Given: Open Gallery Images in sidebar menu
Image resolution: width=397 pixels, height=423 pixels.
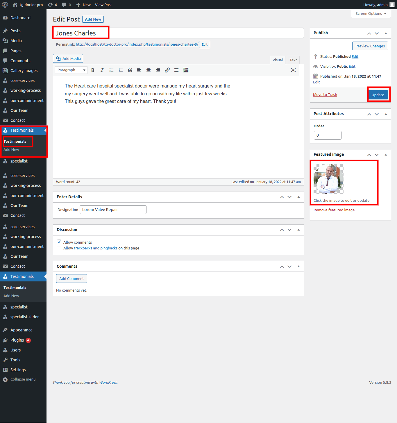Looking at the screenshot, I should pyautogui.click(x=24, y=71).
